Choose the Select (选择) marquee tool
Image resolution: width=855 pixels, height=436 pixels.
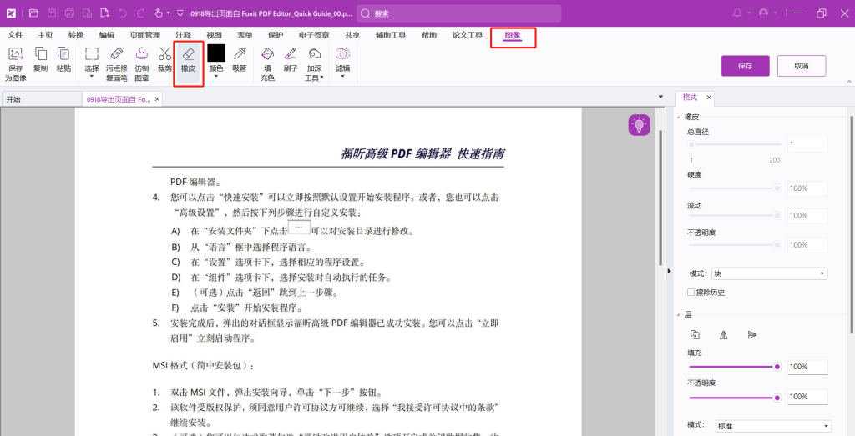pyautogui.click(x=92, y=60)
